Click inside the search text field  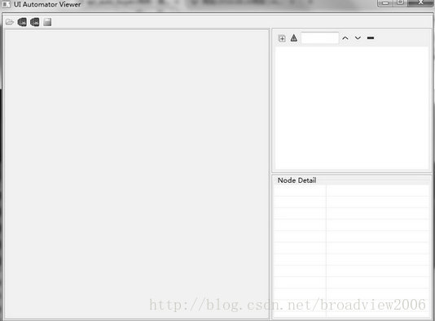tap(320, 38)
